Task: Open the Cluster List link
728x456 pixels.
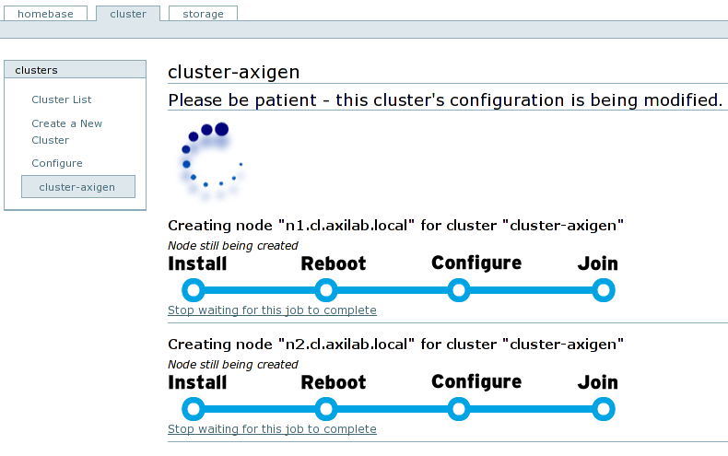Action: [x=62, y=99]
